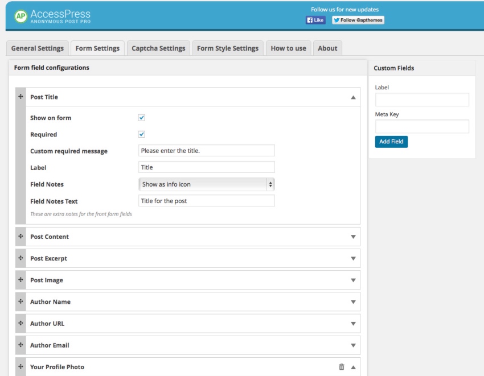Viewport: 484px width, 376px height.
Task: Toggle the Required option for Post Title
Action: (141, 134)
